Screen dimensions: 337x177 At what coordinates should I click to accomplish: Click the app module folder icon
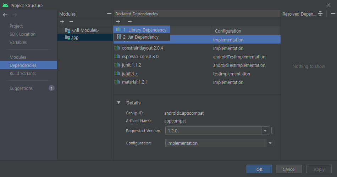67,38
